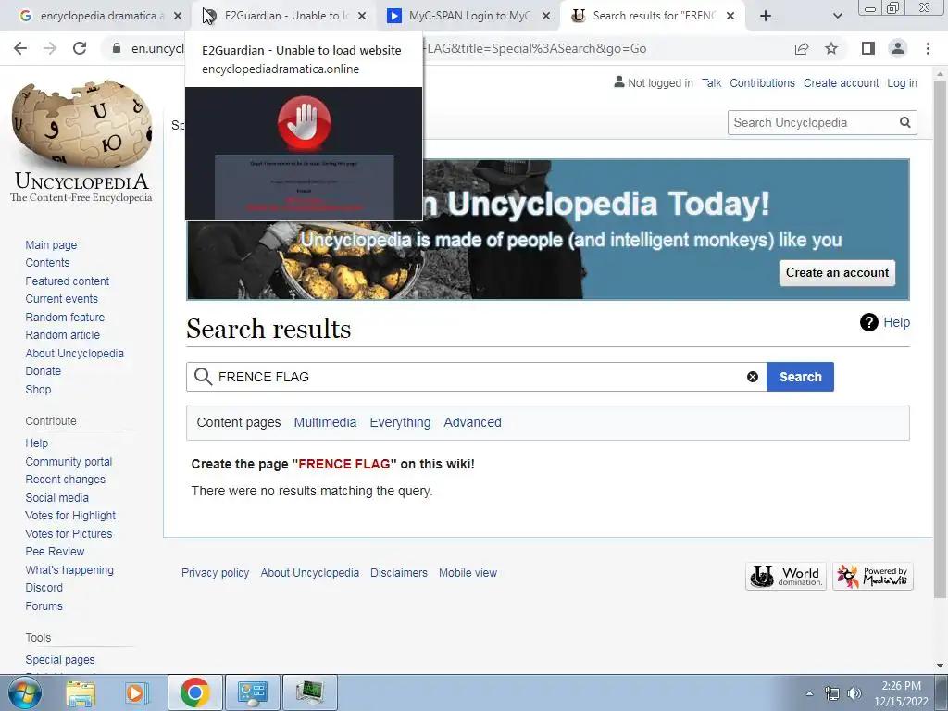This screenshot has height=711, width=948.
Task: Open Windows Explorer from the taskbar
Action: [81, 692]
